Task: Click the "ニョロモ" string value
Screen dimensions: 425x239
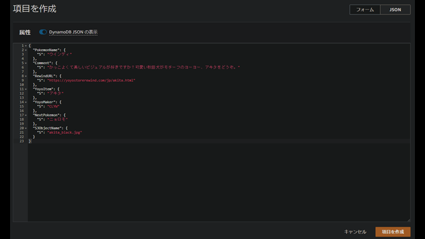Action: click(57, 119)
